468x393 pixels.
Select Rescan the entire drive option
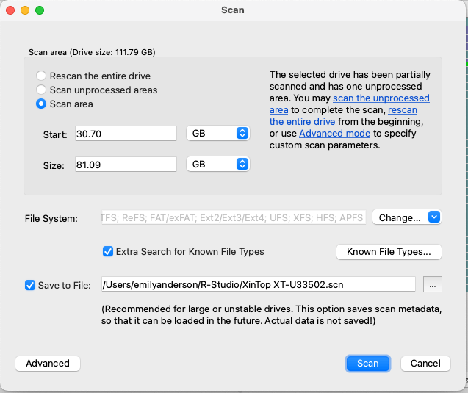[41, 76]
